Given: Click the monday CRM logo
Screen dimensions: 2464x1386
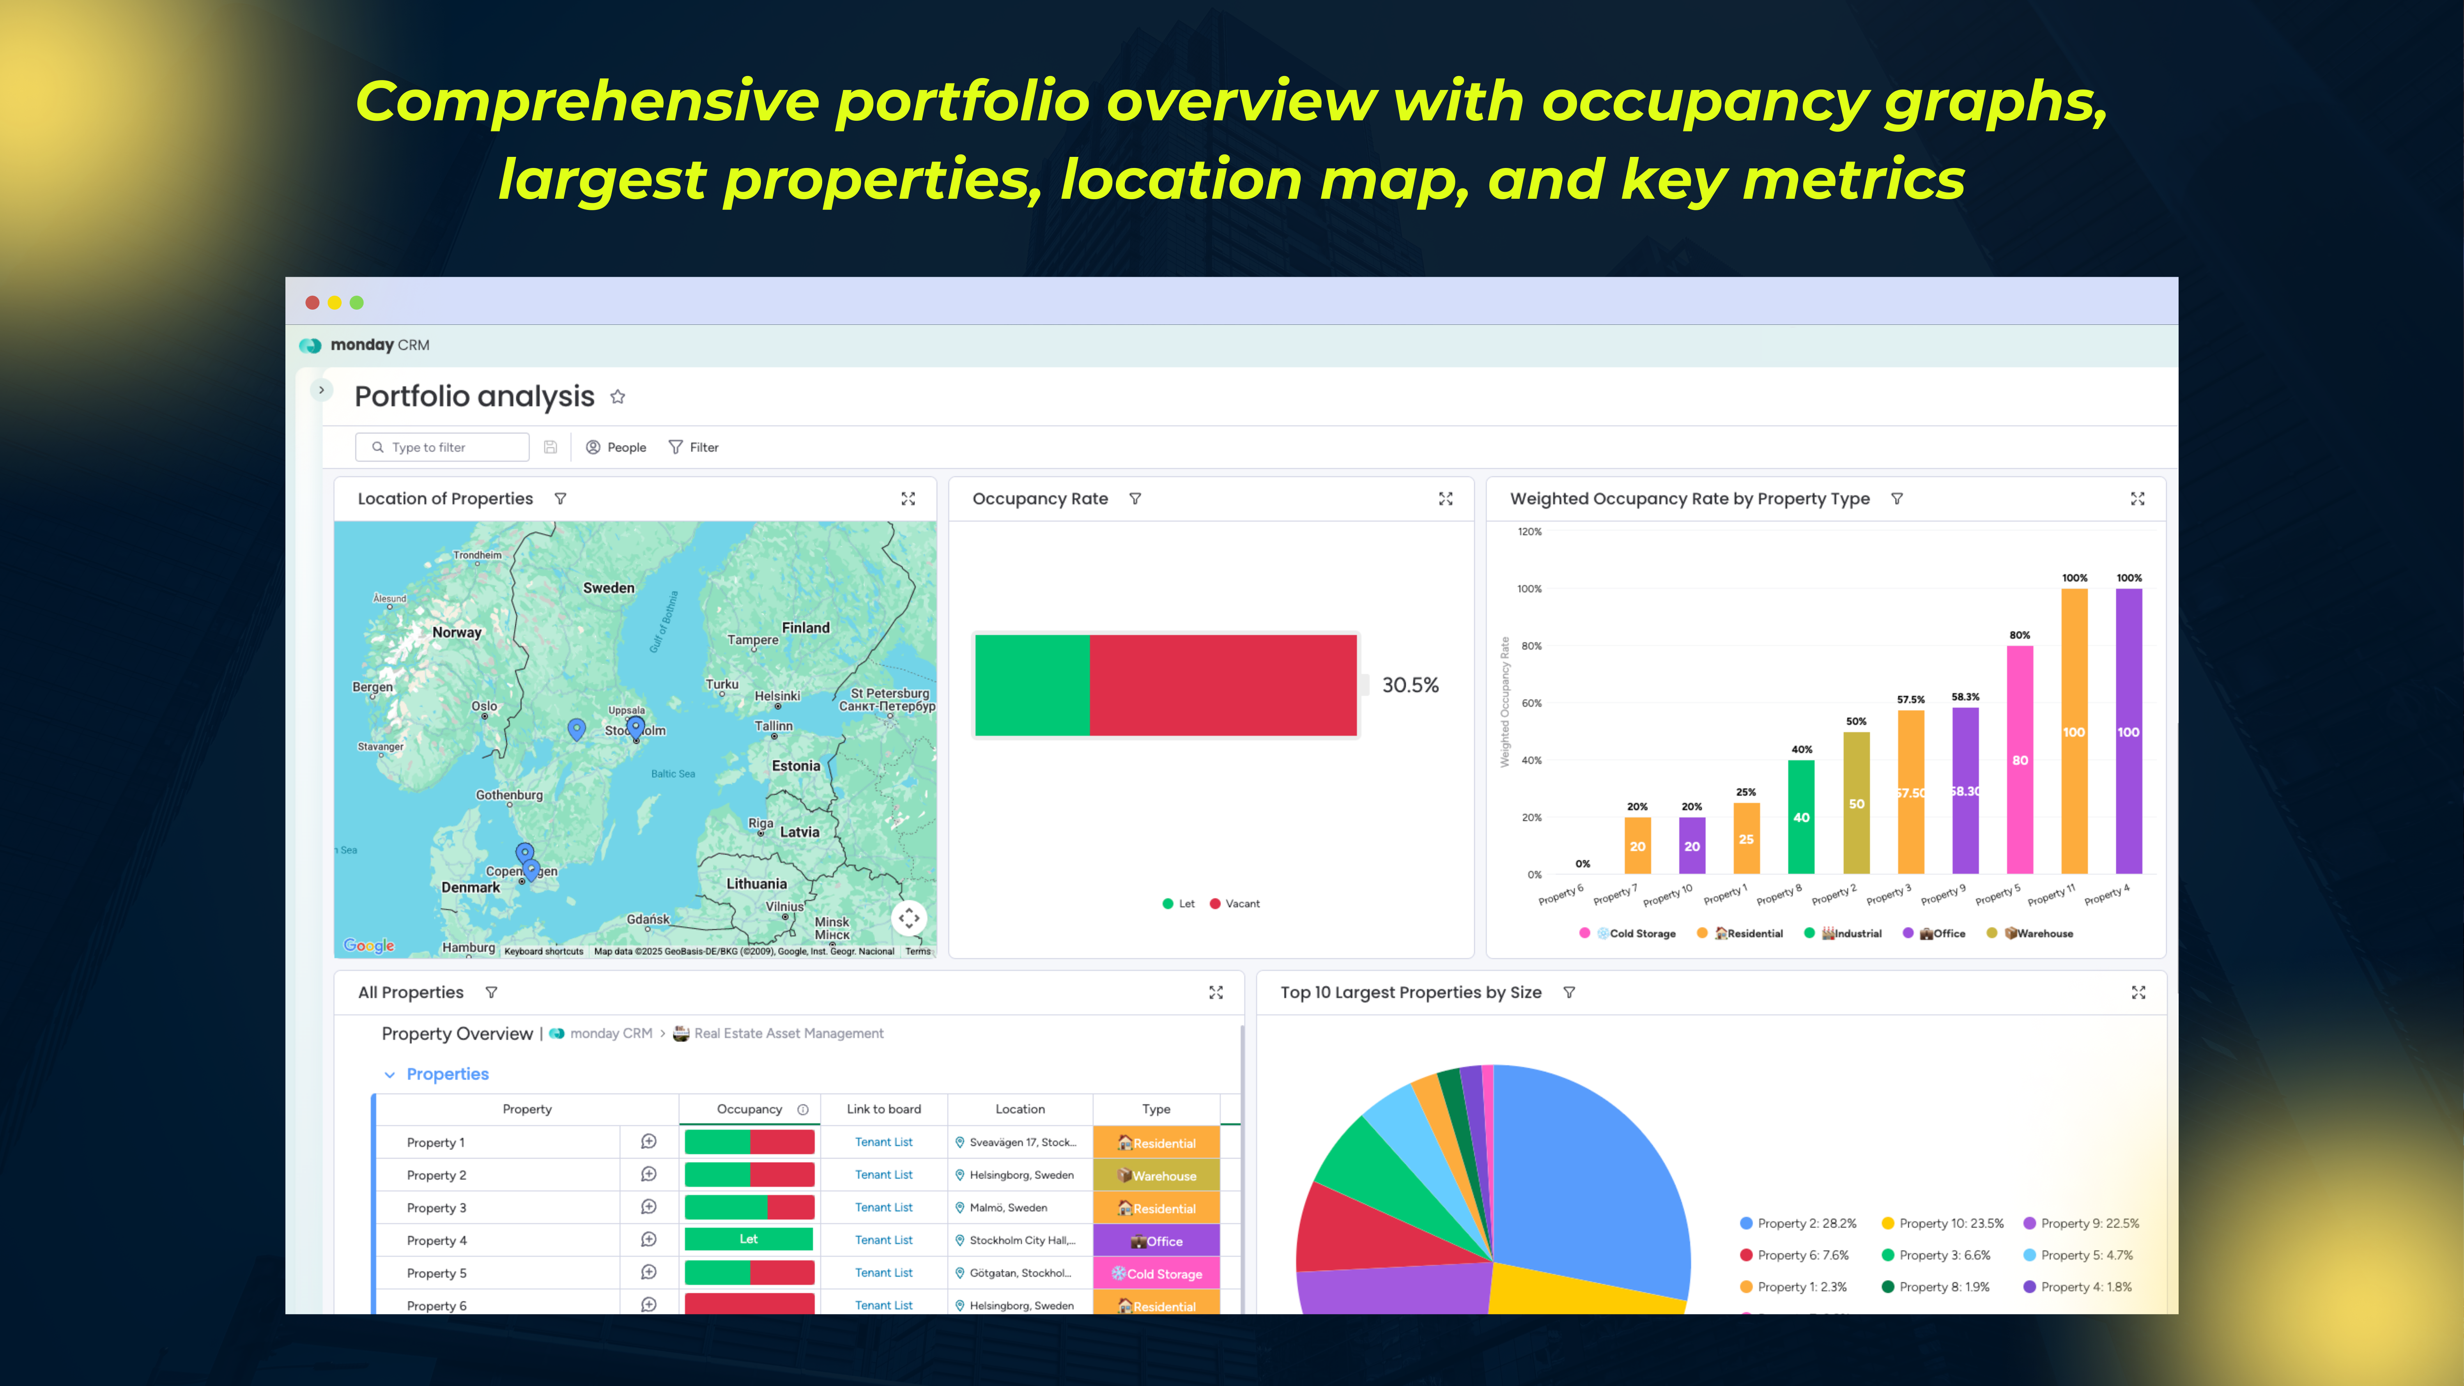Looking at the screenshot, I should [364, 345].
